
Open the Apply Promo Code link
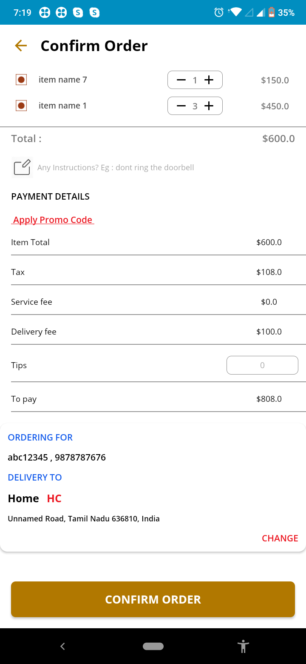[x=53, y=220]
